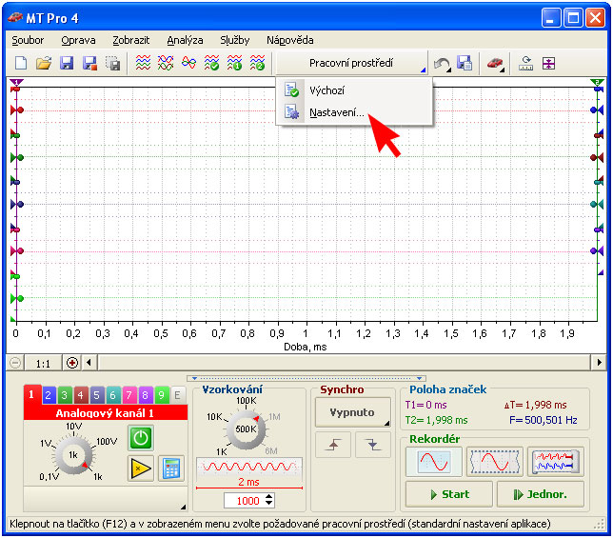The height and width of the screenshot is (538, 613).
Task: Select the rising edge trigger button
Action: tap(333, 445)
